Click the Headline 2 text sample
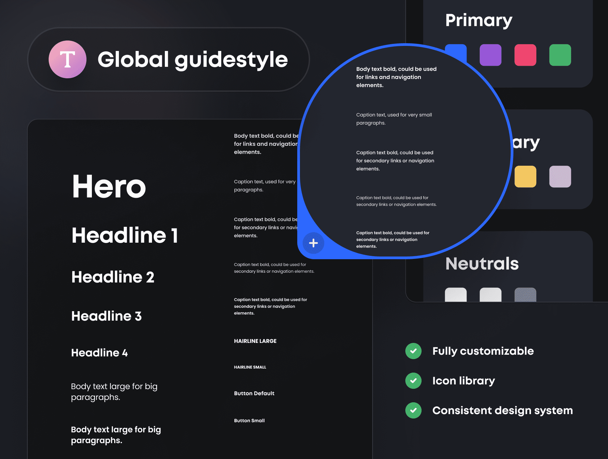This screenshot has width=608, height=459. coord(113,277)
